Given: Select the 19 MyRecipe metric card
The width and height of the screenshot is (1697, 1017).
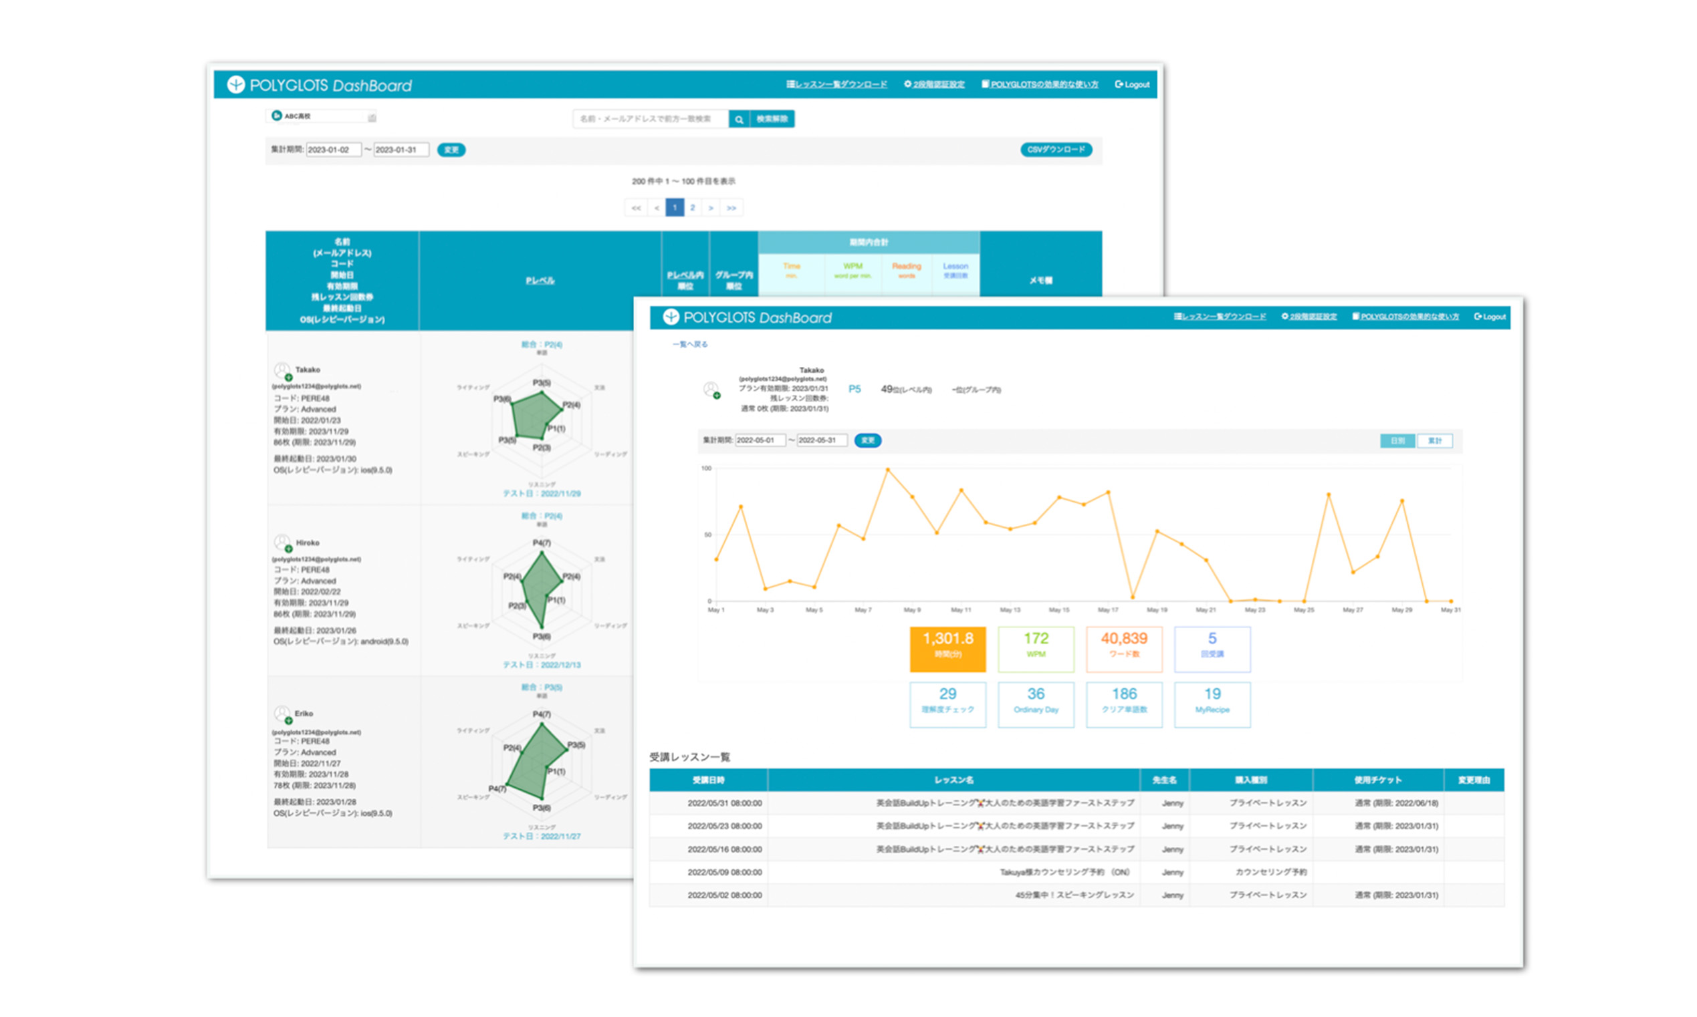Looking at the screenshot, I should tap(1212, 704).
